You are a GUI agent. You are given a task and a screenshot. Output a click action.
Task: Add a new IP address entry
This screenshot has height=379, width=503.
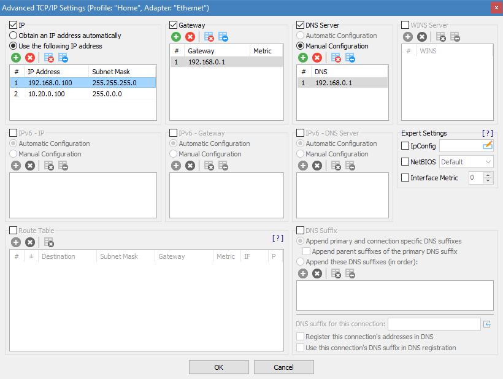point(16,58)
